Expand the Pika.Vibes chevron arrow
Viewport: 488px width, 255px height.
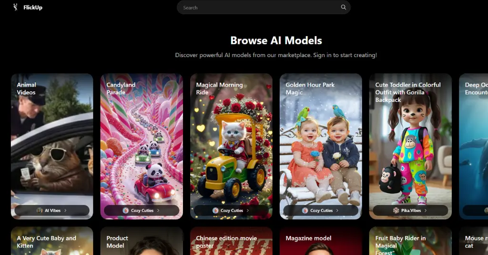tap(426, 210)
